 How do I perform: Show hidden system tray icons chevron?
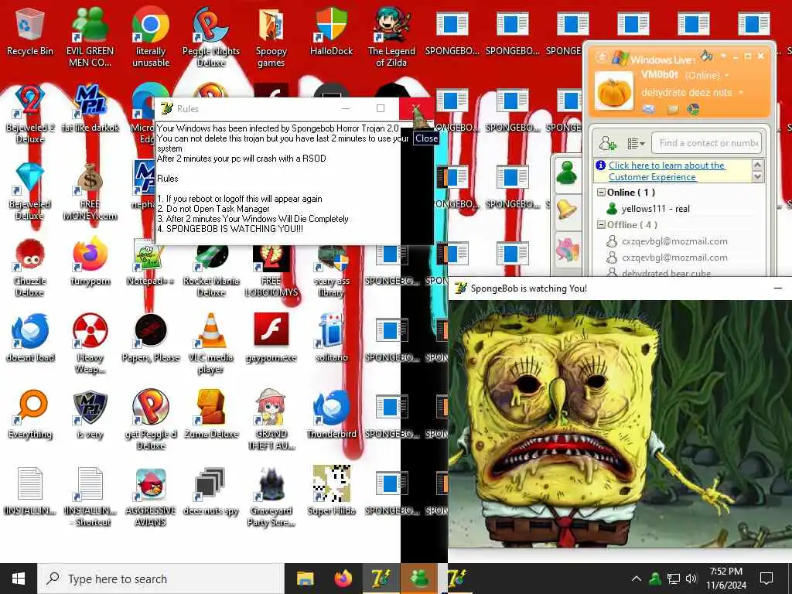click(637, 579)
